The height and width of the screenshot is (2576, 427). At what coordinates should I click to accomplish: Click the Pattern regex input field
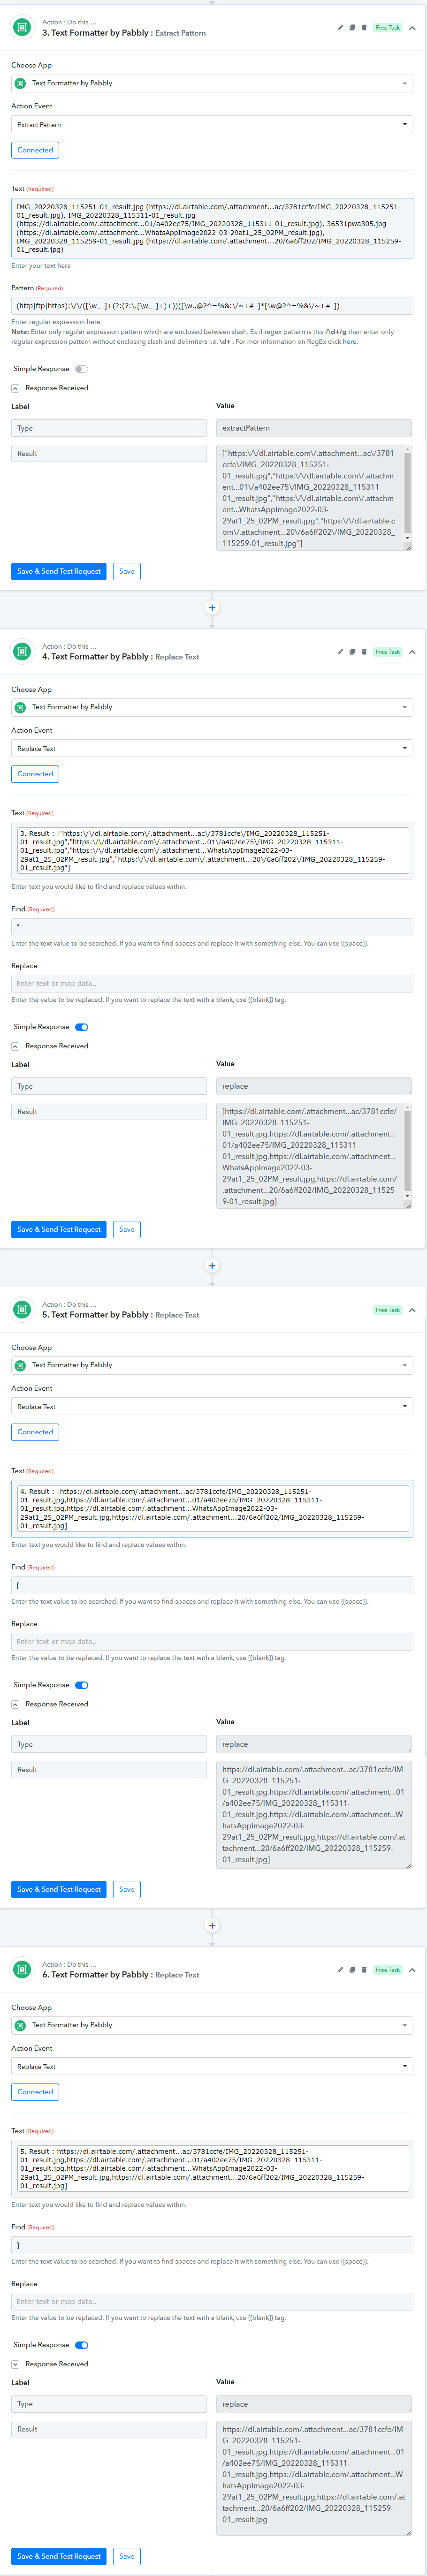click(x=212, y=306)
